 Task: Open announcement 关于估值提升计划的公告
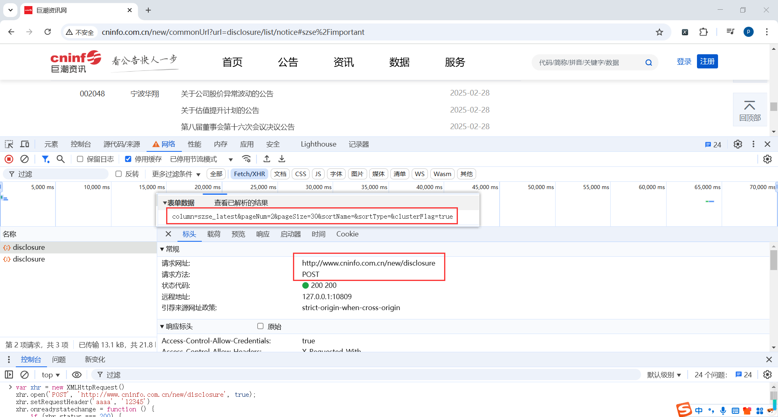[x=220, y=111]
